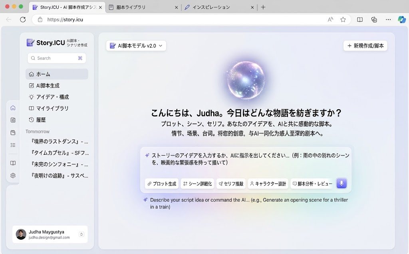Click the 脚本分析・レビュー chip

[312, 183]
